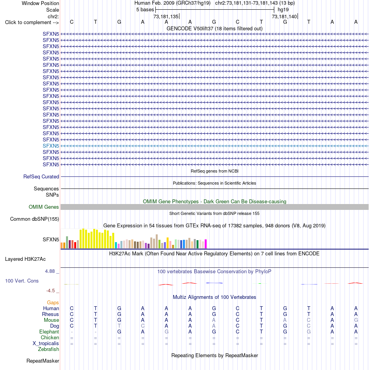369x370 pixels.
Task: Open the Common dbSNP(155) track label
Action: [35, 219]
